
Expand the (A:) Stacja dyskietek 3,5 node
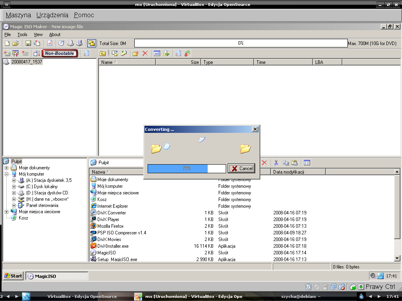(x=14, y=180)
